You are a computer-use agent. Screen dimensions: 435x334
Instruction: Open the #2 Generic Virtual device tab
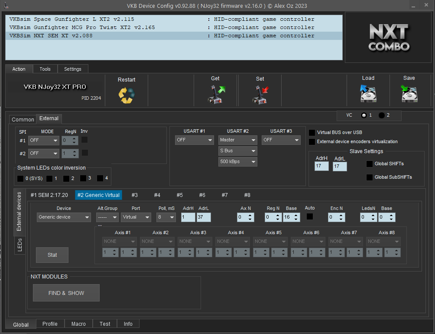98,195
